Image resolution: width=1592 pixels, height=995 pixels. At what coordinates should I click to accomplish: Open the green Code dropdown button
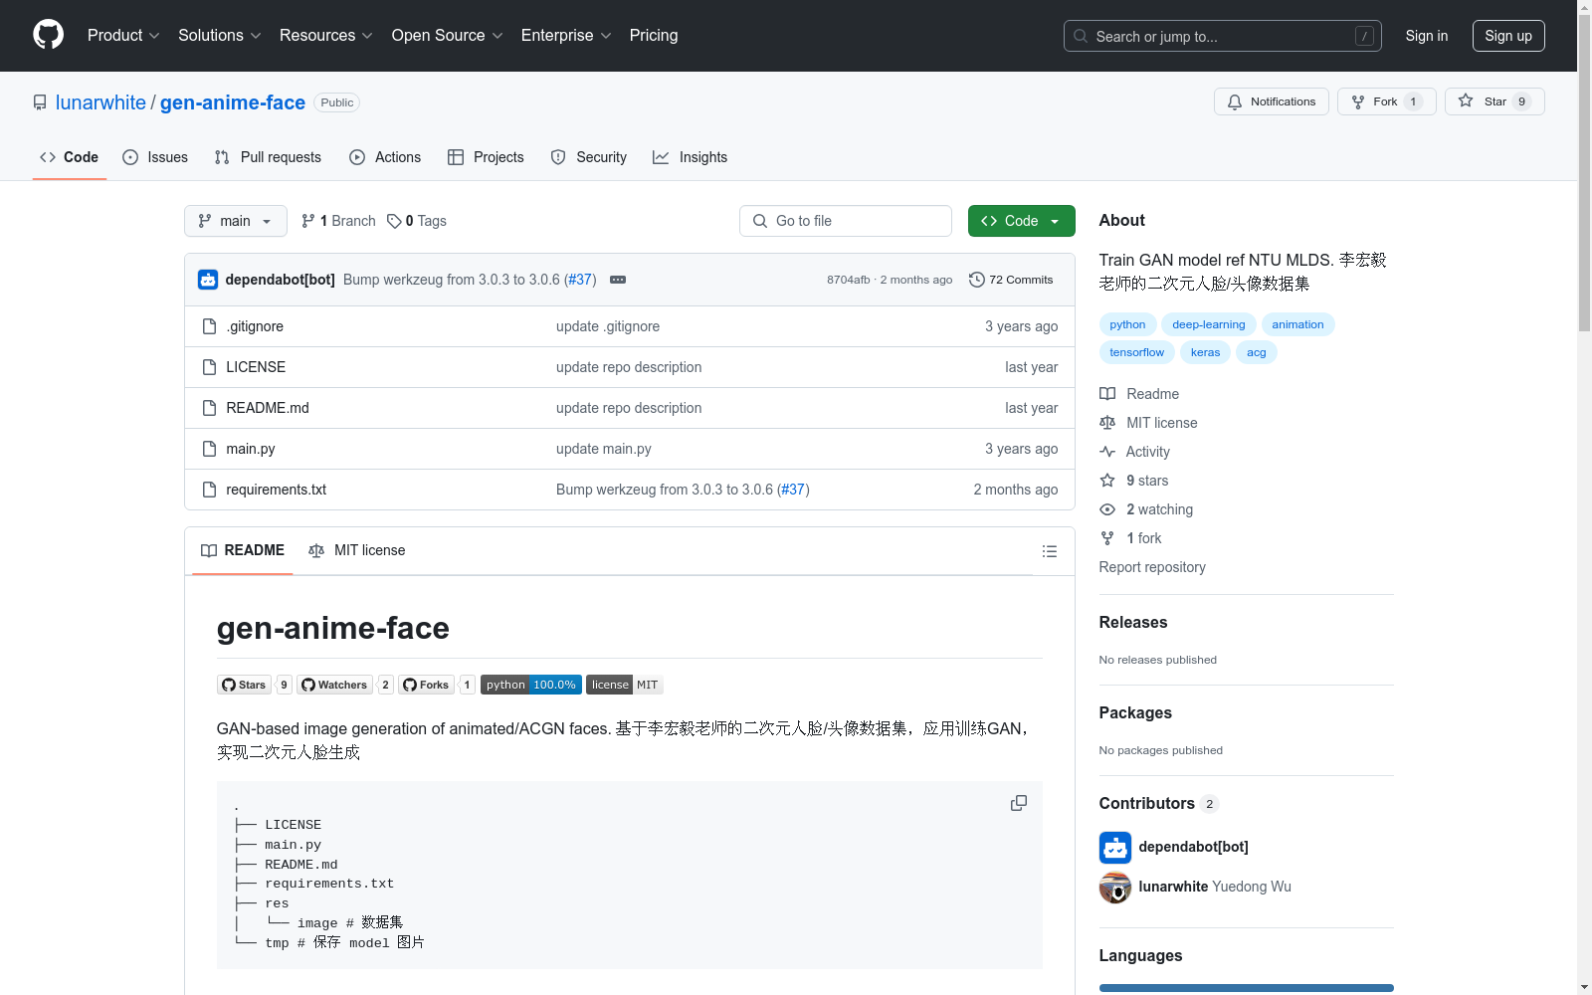pos(1021,221)
